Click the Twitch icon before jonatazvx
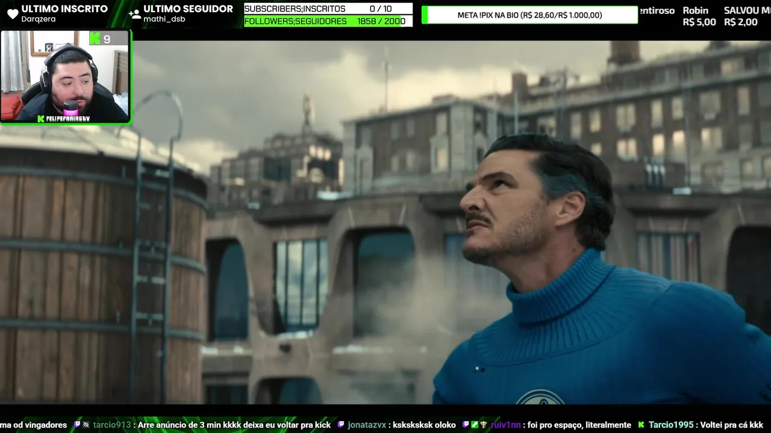Screen dimensions: 771x433 [x=342, y=425]
